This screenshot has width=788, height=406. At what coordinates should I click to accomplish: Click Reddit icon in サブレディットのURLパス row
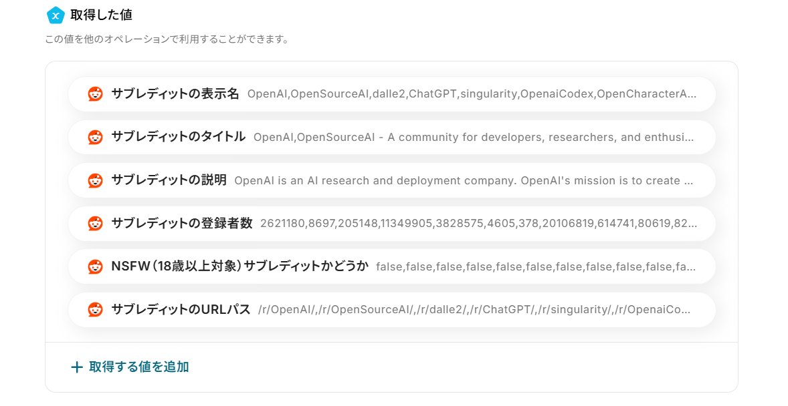point(96,310)
